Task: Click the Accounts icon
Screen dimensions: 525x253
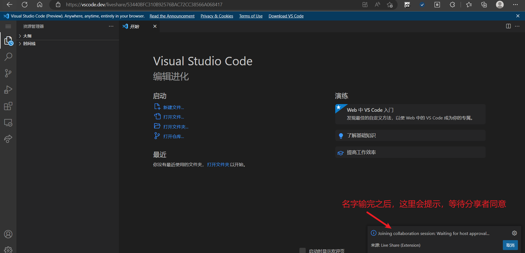Action: coord(8,234)
